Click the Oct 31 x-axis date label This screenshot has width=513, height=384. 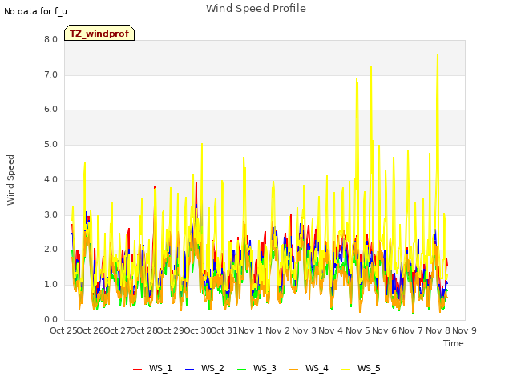[x=224, y=330]
